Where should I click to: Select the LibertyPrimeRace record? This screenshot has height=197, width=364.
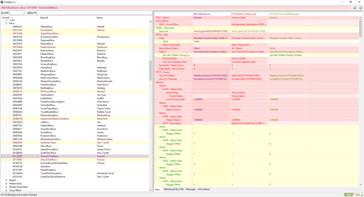[75, 149]
